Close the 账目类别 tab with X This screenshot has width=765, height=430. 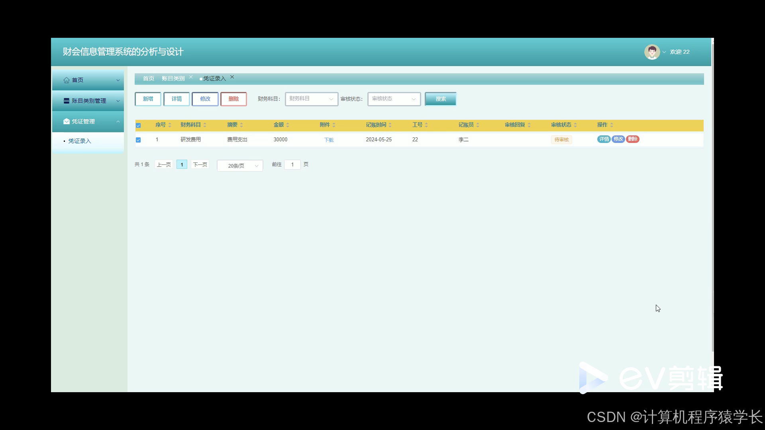(x=191, y=77)
